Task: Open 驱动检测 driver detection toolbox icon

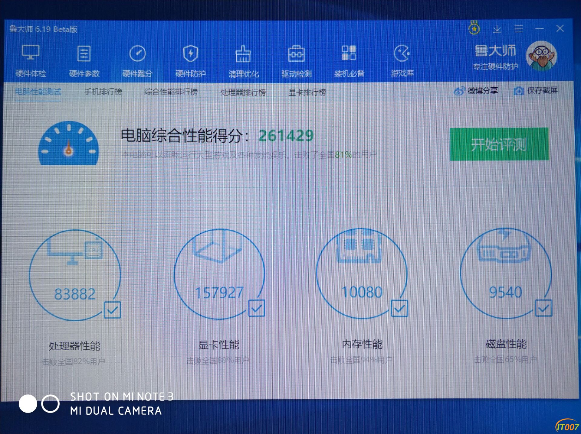Action: [296, 53]
